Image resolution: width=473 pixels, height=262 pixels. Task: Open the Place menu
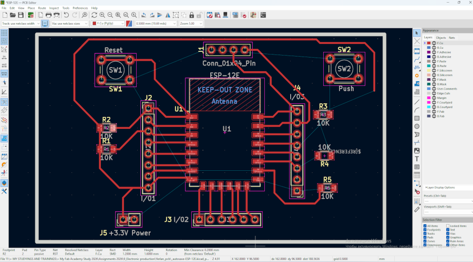[31, 8]
